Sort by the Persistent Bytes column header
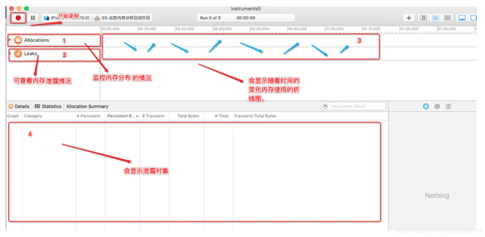485x237 pixels. click(x=123, y=116)
